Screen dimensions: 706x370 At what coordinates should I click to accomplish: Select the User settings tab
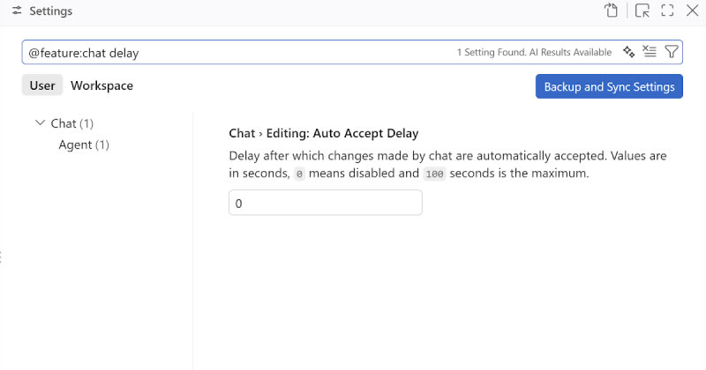[42, 85]
